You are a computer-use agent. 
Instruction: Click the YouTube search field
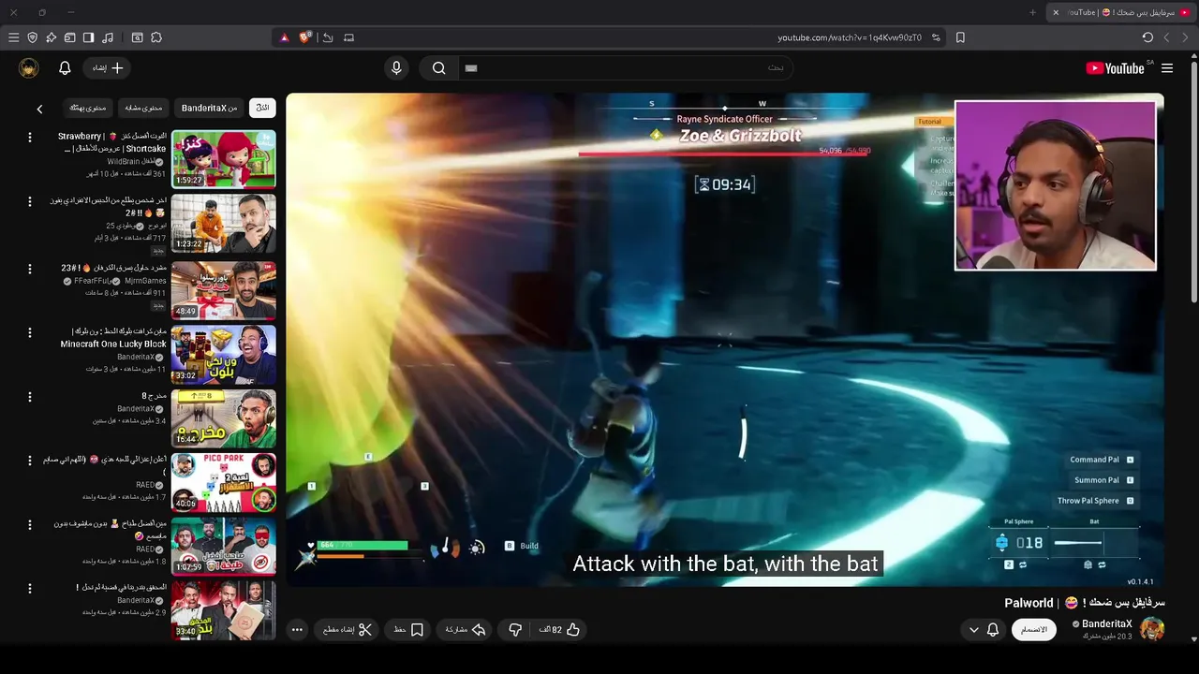625,68
